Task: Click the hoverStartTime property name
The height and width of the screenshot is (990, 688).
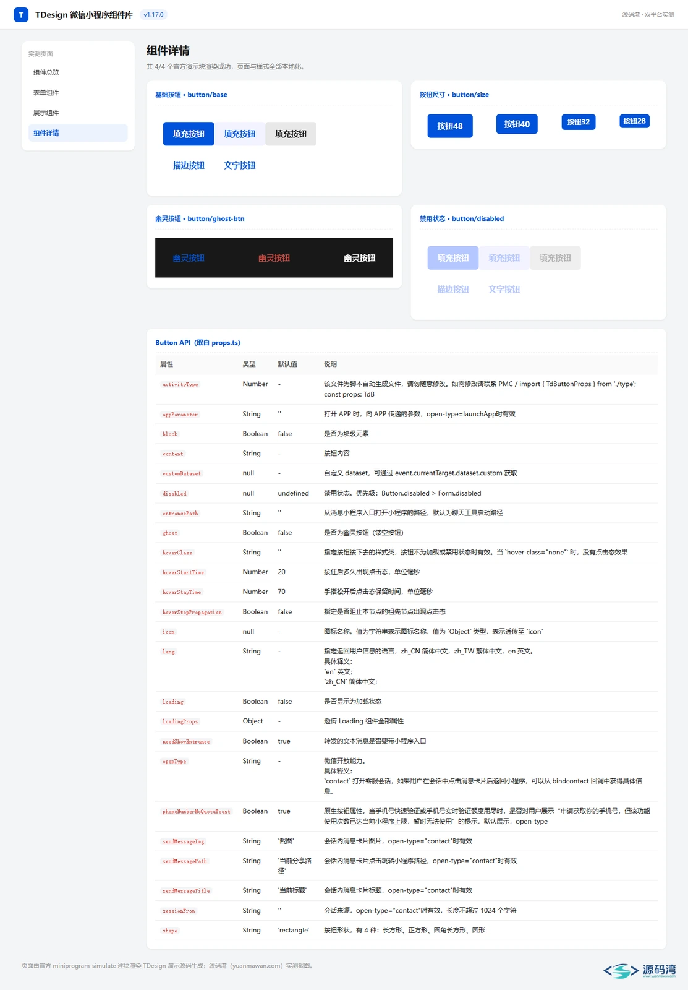Action: [183, 572]
